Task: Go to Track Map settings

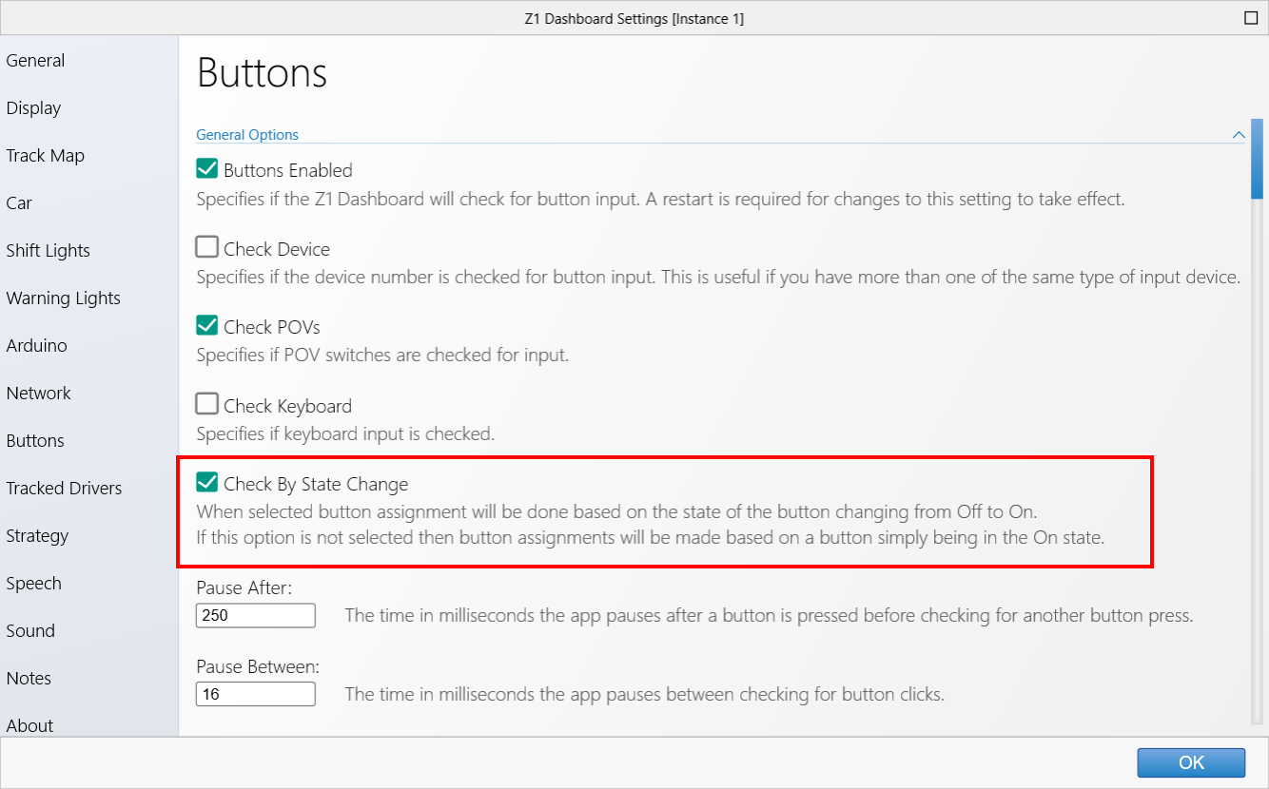Action: pos(45,156)
